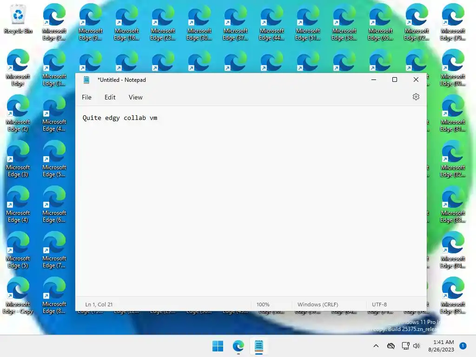Open the Edit menu in Notepad
476x357 pixels.
click(110, 97)
